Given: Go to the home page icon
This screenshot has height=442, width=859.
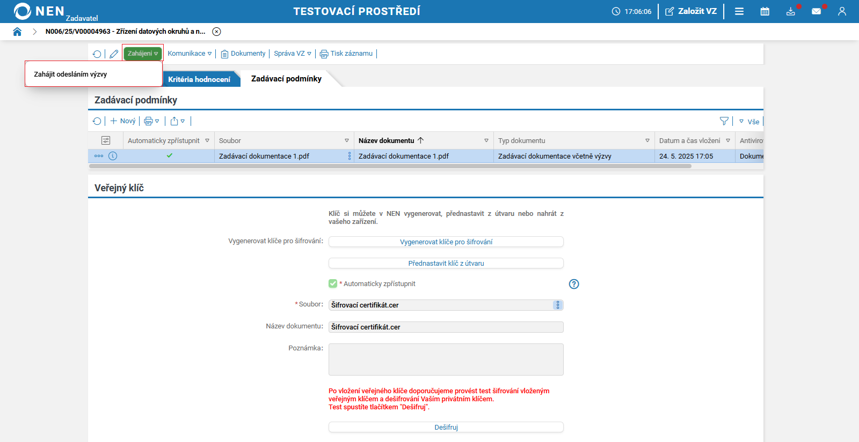Looking at the screenshot, I should coord(17,32).
